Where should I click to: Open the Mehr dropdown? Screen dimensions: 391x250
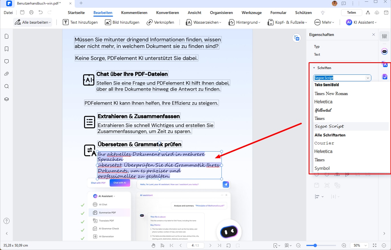[324, 22]
